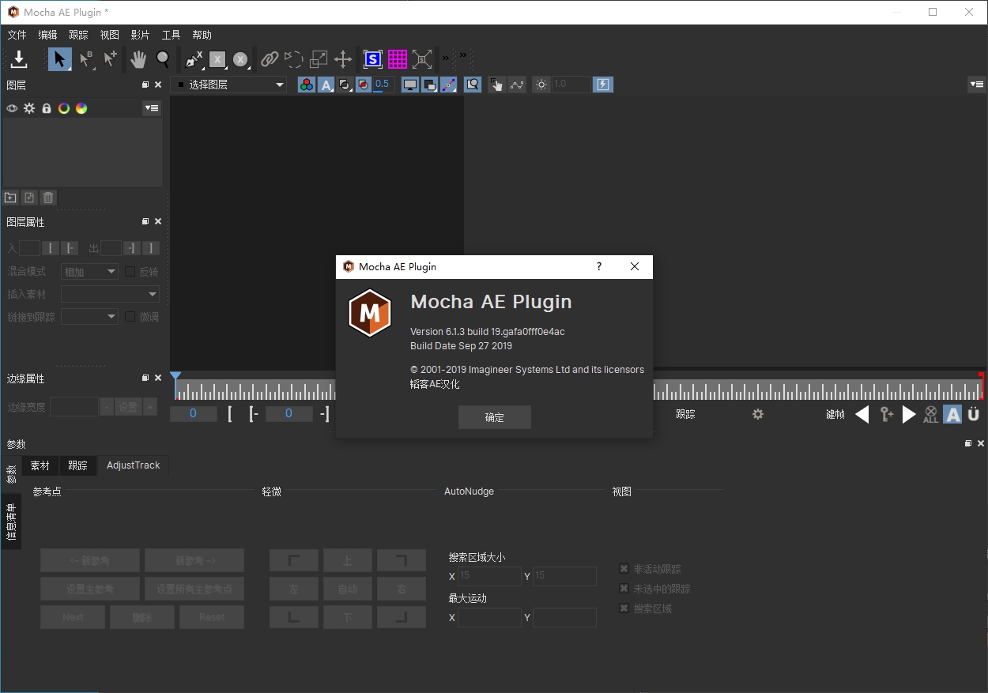Image resolution: width=988 pixels, height=693 pixels.
Task: Toggle the magenta grid icon
Action: pos(397,59)
